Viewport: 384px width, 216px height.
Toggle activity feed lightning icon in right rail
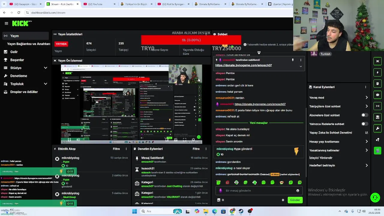(x=377, y=72)
